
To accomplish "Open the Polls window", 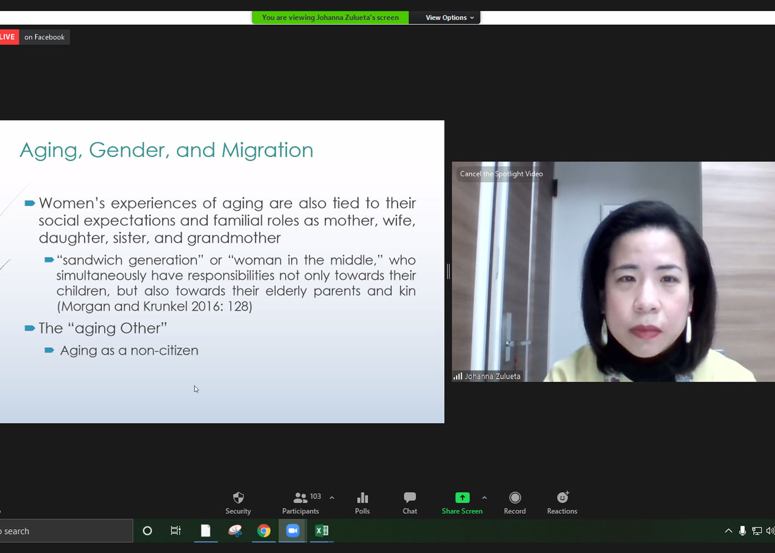I will (362, 503).
